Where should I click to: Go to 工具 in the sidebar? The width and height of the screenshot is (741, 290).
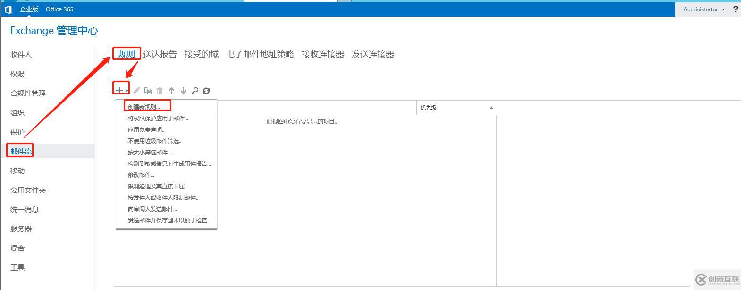point(17,267)
